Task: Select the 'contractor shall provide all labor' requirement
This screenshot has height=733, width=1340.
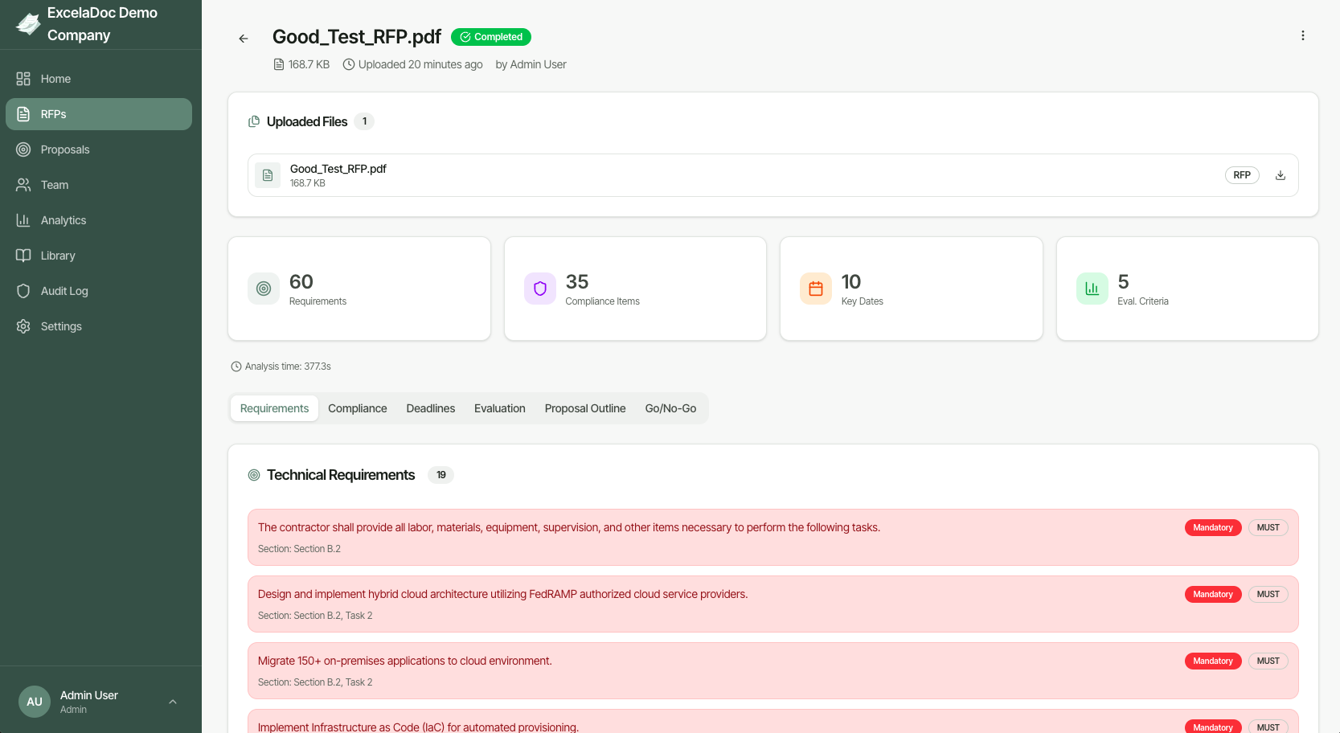Action: click(773, 537)
